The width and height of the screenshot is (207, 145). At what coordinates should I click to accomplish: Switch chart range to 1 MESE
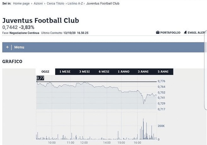[65, 72]
